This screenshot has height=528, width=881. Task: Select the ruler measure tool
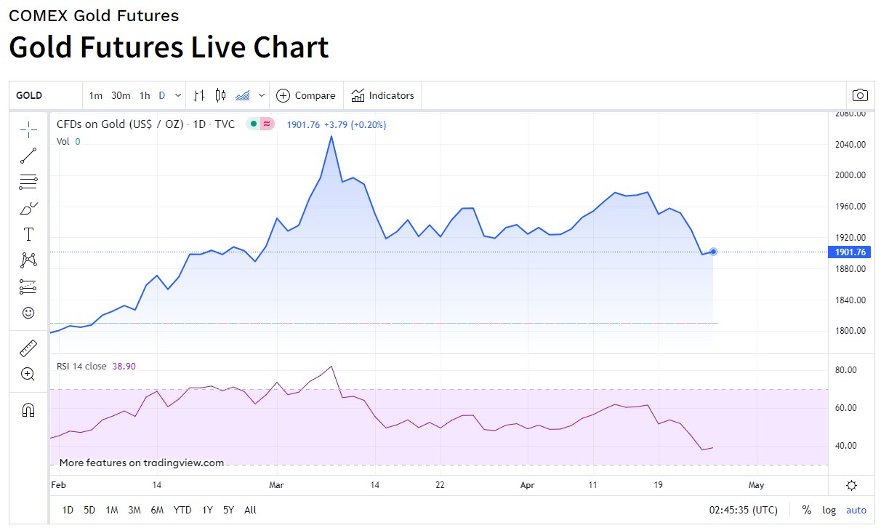click(x=28, y=348)
